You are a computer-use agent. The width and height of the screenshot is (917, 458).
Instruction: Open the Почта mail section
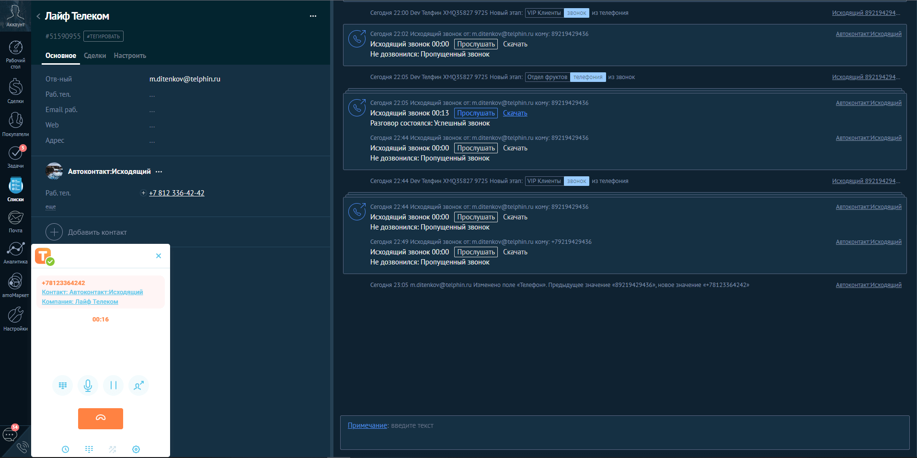pyautogui.click(x=15, y=222)
